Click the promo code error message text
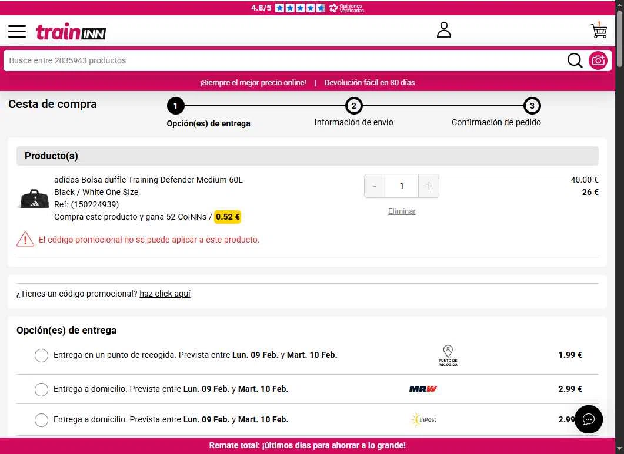The width and height of the screenshot is (624, 454). (x=149, y=240)
